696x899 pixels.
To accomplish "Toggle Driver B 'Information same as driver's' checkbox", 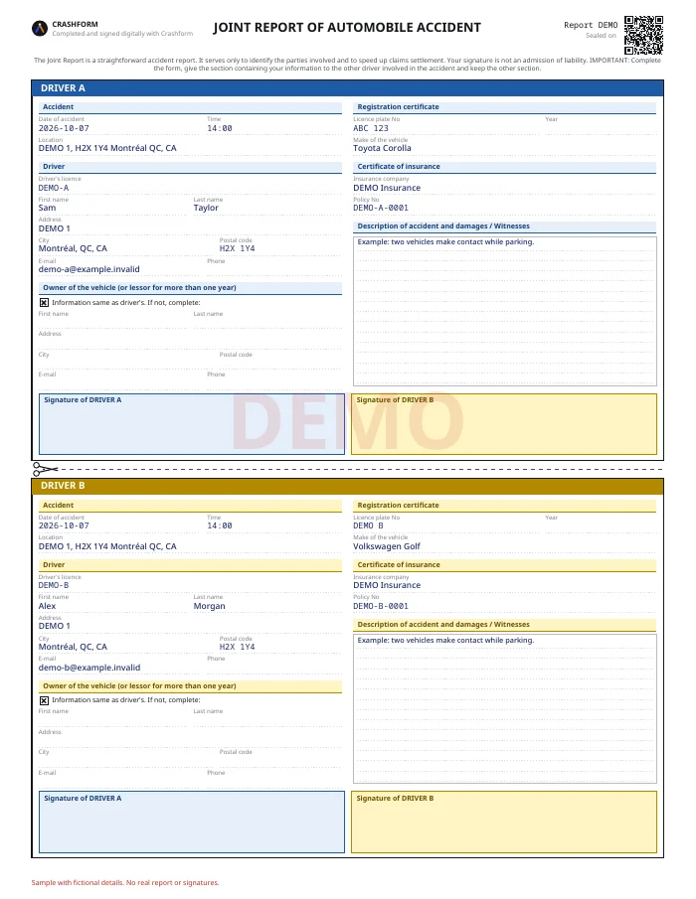I will point(44,700).
